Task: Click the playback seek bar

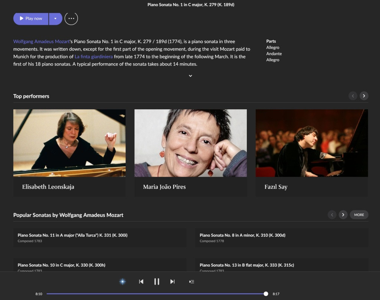Action: 156,294
